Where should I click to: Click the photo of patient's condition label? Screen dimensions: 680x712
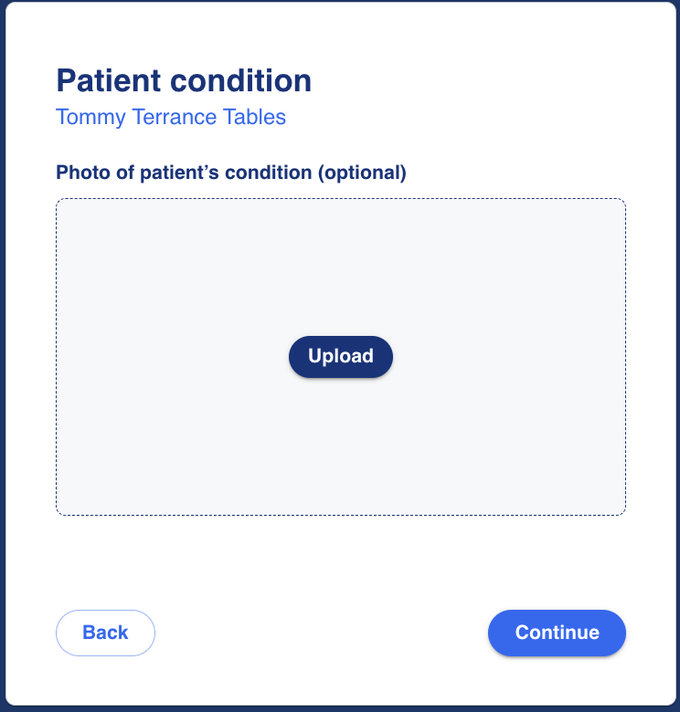coord(230,173)
